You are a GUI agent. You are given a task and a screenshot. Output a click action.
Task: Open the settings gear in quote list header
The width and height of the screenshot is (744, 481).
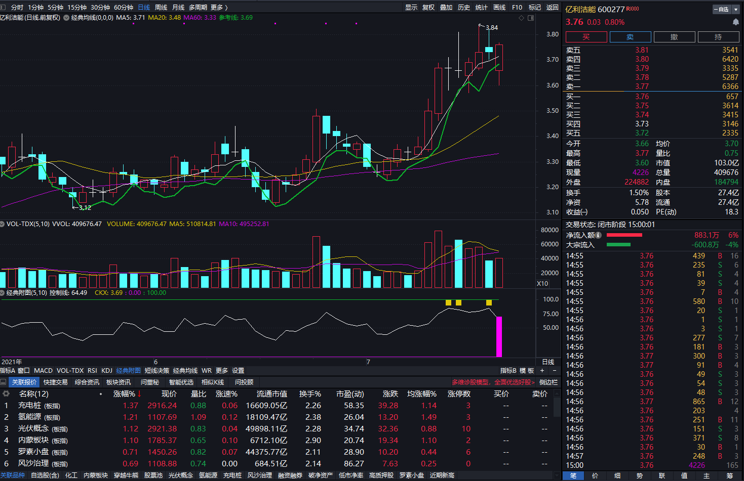coord(6,393)
